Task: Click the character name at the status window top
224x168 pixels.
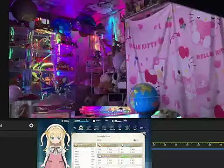Action: coord(104,136)
